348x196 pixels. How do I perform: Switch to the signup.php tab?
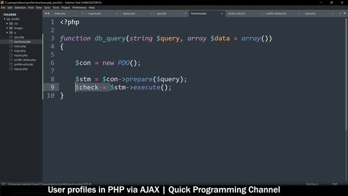[129, 14]
